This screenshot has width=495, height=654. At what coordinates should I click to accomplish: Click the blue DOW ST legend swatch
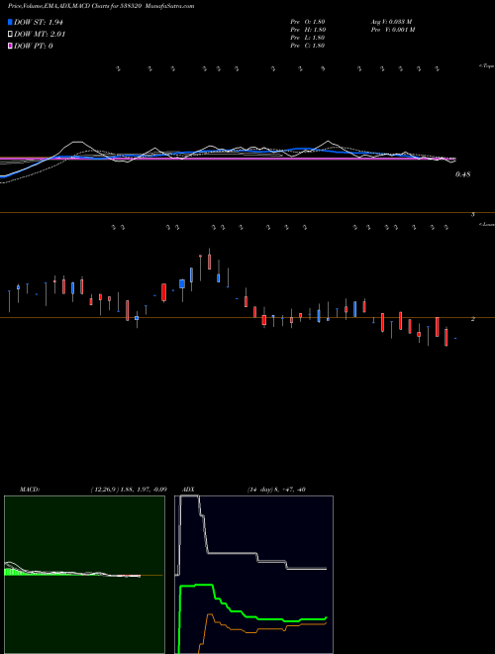point(10,22)
